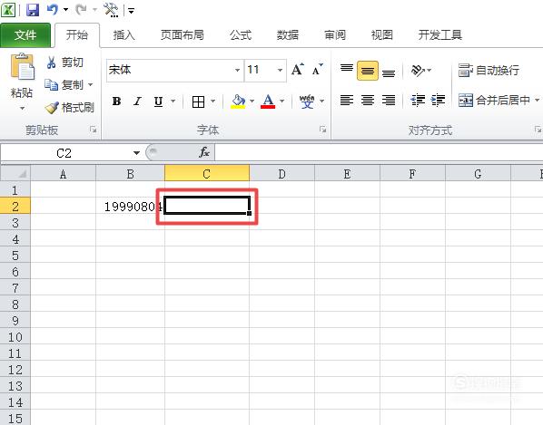Toggle Italic formatting
The image size is (543, 425).
(137, 101)
